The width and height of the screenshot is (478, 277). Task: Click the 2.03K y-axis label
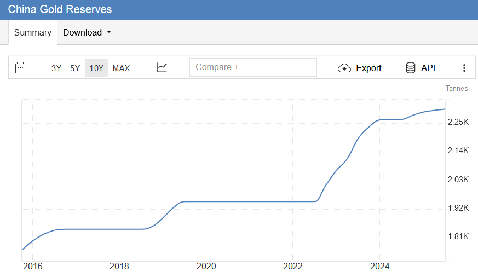pyautogui.click(x=458, y=179)
